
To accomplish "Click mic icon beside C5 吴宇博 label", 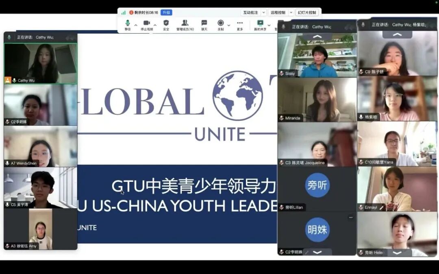I will (7, 205).
